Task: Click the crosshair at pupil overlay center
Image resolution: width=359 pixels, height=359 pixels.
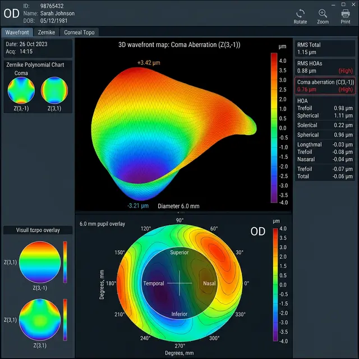Action: tap(179, 283)
